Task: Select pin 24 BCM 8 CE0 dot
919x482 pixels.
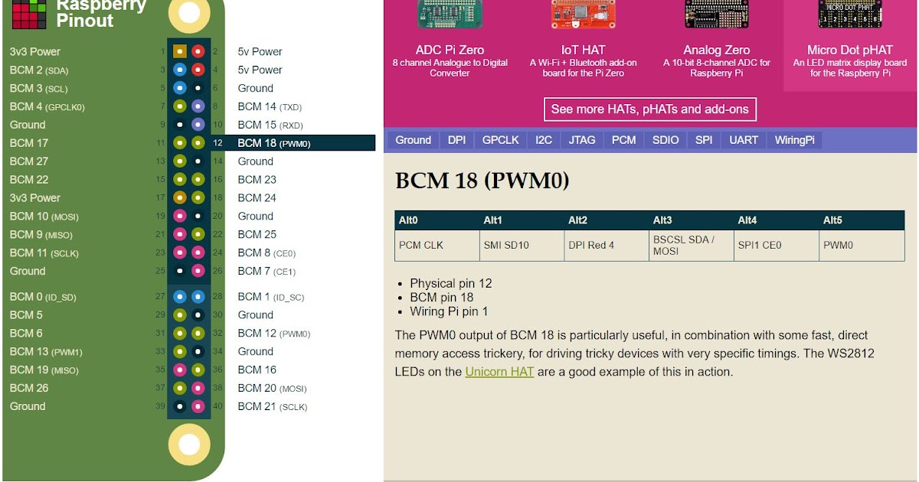Action: click(x=198, y=252)
